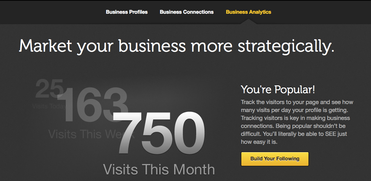Viewport: 371px width, 181px height.
Task: Switch to the Business Connections tab
Action: [x=186, y=12]
